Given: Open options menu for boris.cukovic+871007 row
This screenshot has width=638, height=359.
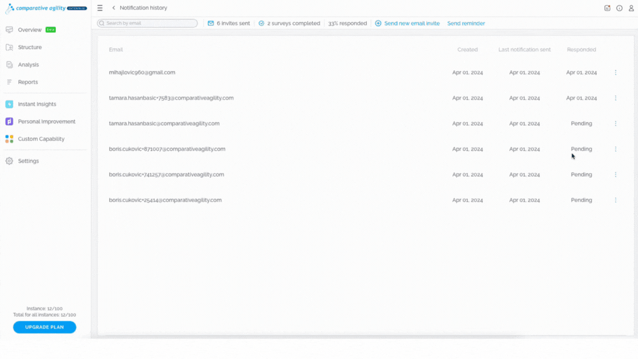Looking at the screenshot, I should 616,149.
